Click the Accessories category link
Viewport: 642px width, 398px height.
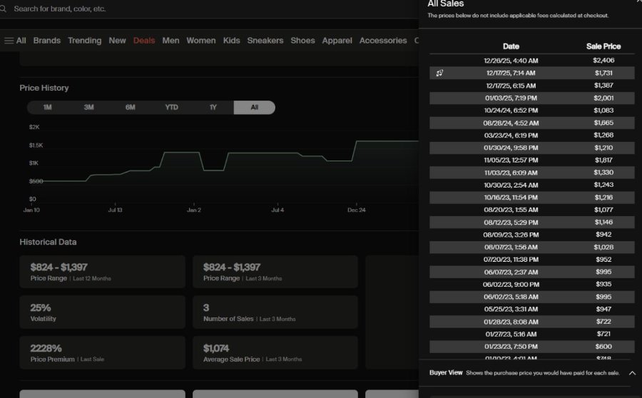(383, 41)
